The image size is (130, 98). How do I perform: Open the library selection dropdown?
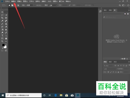(113, 14)
